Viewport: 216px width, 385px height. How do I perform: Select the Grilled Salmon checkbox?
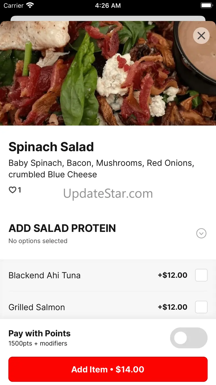coord(201,307)
